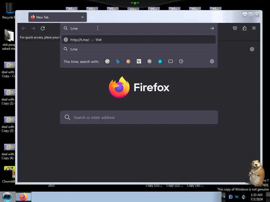Minimize the Firefox window
The width and height of the screenshot is (270, 202).
click(x=245, y=15)
